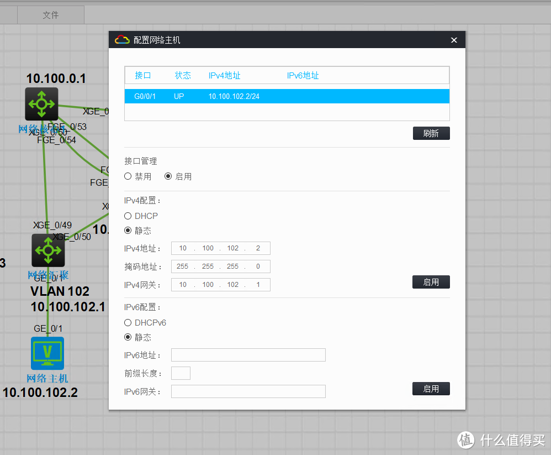Select 静态 under IPv4配置
Image resolution: width=551 pixels, height=455 pixels.
[128, 231]
